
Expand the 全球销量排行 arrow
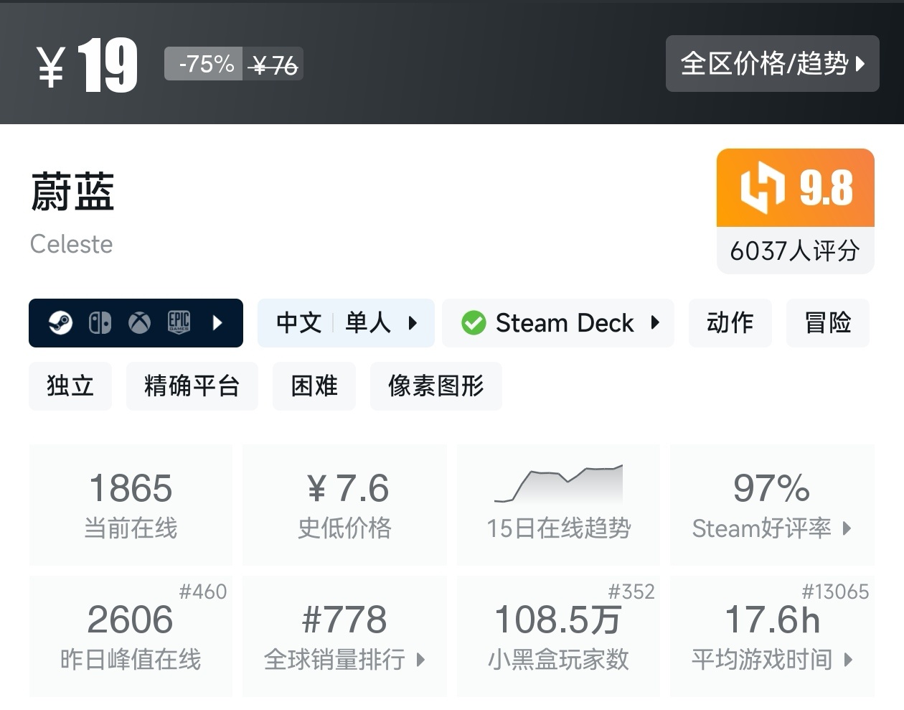click(x=420, y=659)
